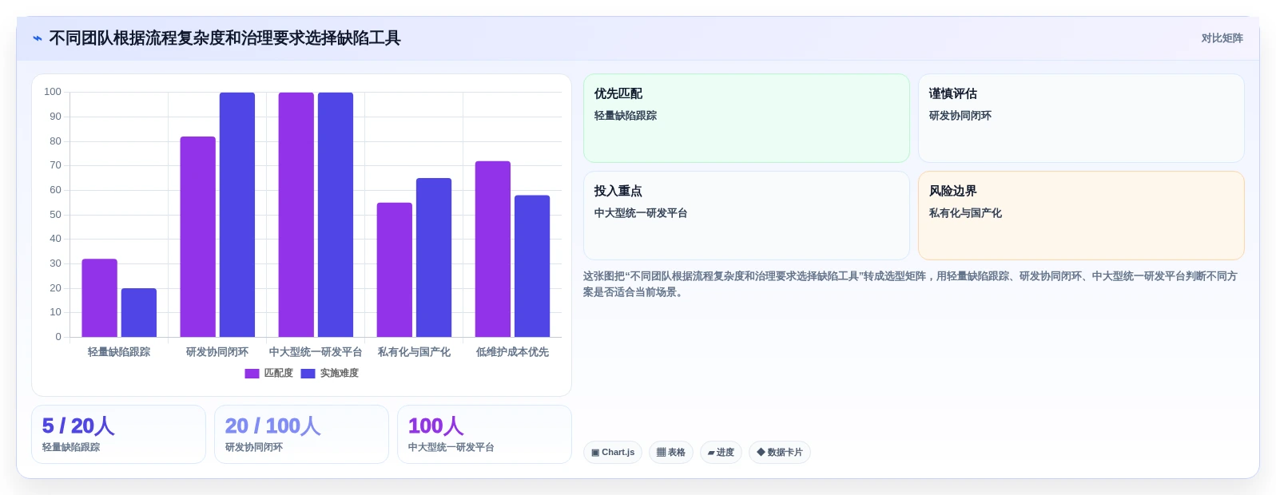Click the 5 / 20人 stat card
Image resolution: width=1276 pixels, height=495 pixels.
pyautogui.click(x=118, y=434)
